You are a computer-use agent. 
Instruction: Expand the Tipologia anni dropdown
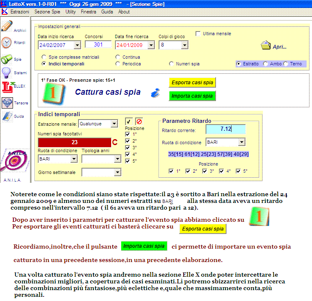117,159
